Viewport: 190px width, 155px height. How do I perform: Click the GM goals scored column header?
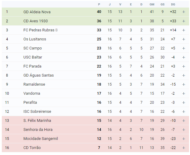click(x=152, y=5)
